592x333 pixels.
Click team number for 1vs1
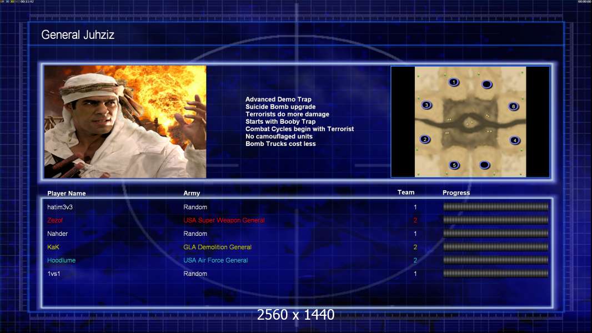415,274
